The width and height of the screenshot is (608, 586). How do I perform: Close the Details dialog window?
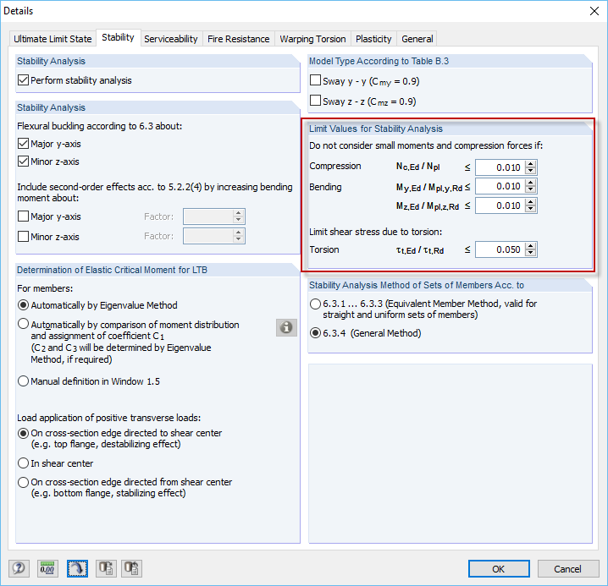click(594, 11)
